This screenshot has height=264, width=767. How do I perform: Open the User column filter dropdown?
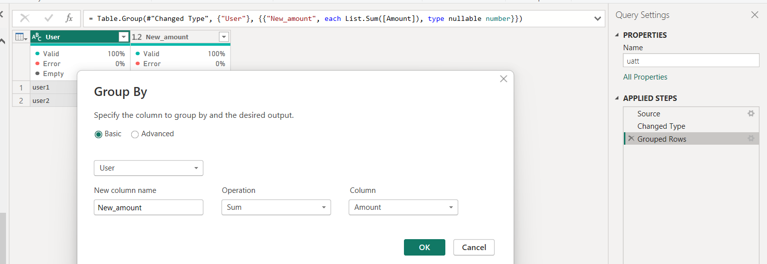(124, 37)
